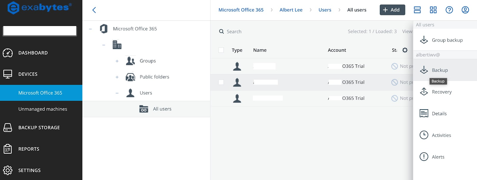Click the Exabytes logo

pos(39,7)
